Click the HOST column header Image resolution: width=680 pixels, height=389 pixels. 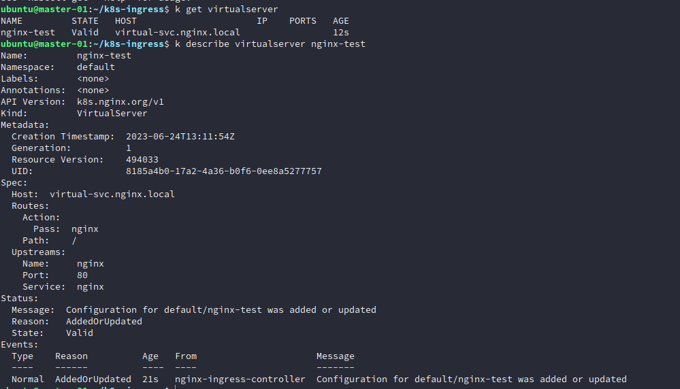[x=126, y=21]
